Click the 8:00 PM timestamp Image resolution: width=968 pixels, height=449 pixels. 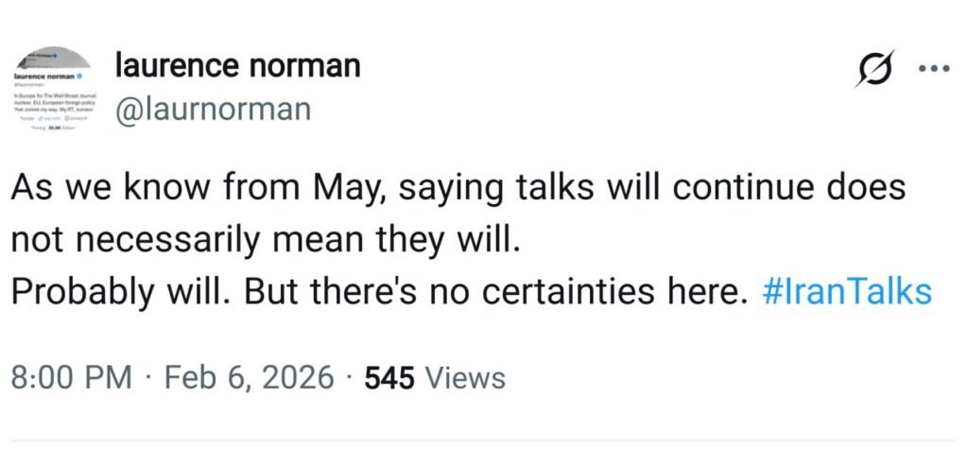coord(71,378)
